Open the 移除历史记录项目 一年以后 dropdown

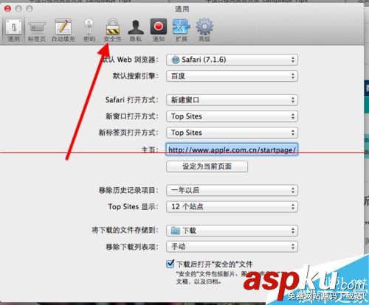[232, 190]
